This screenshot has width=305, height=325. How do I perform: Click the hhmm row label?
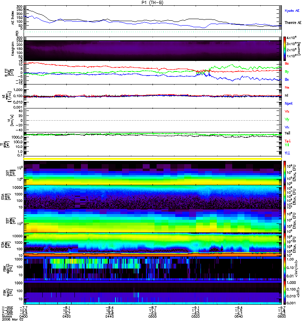(x=6, y=316)
